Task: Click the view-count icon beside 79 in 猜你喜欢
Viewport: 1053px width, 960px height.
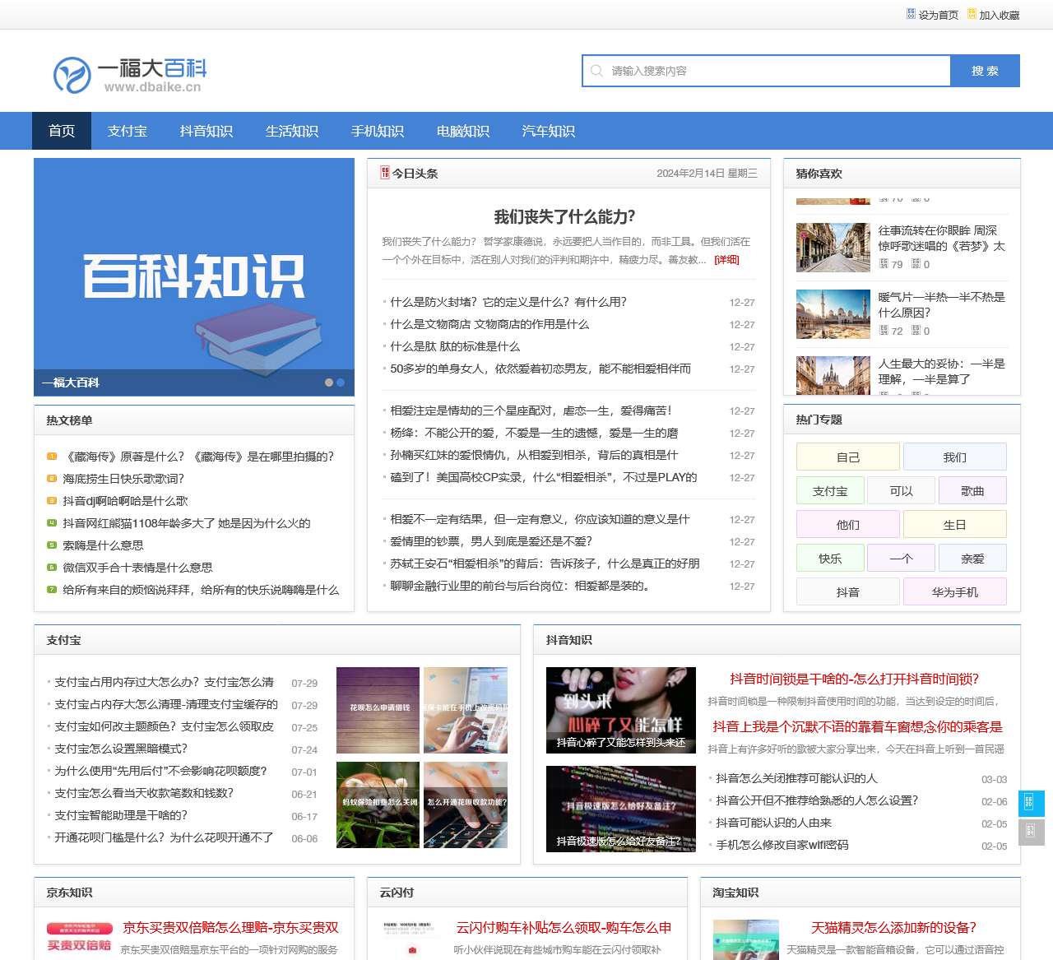Action: tap(883, 264)
